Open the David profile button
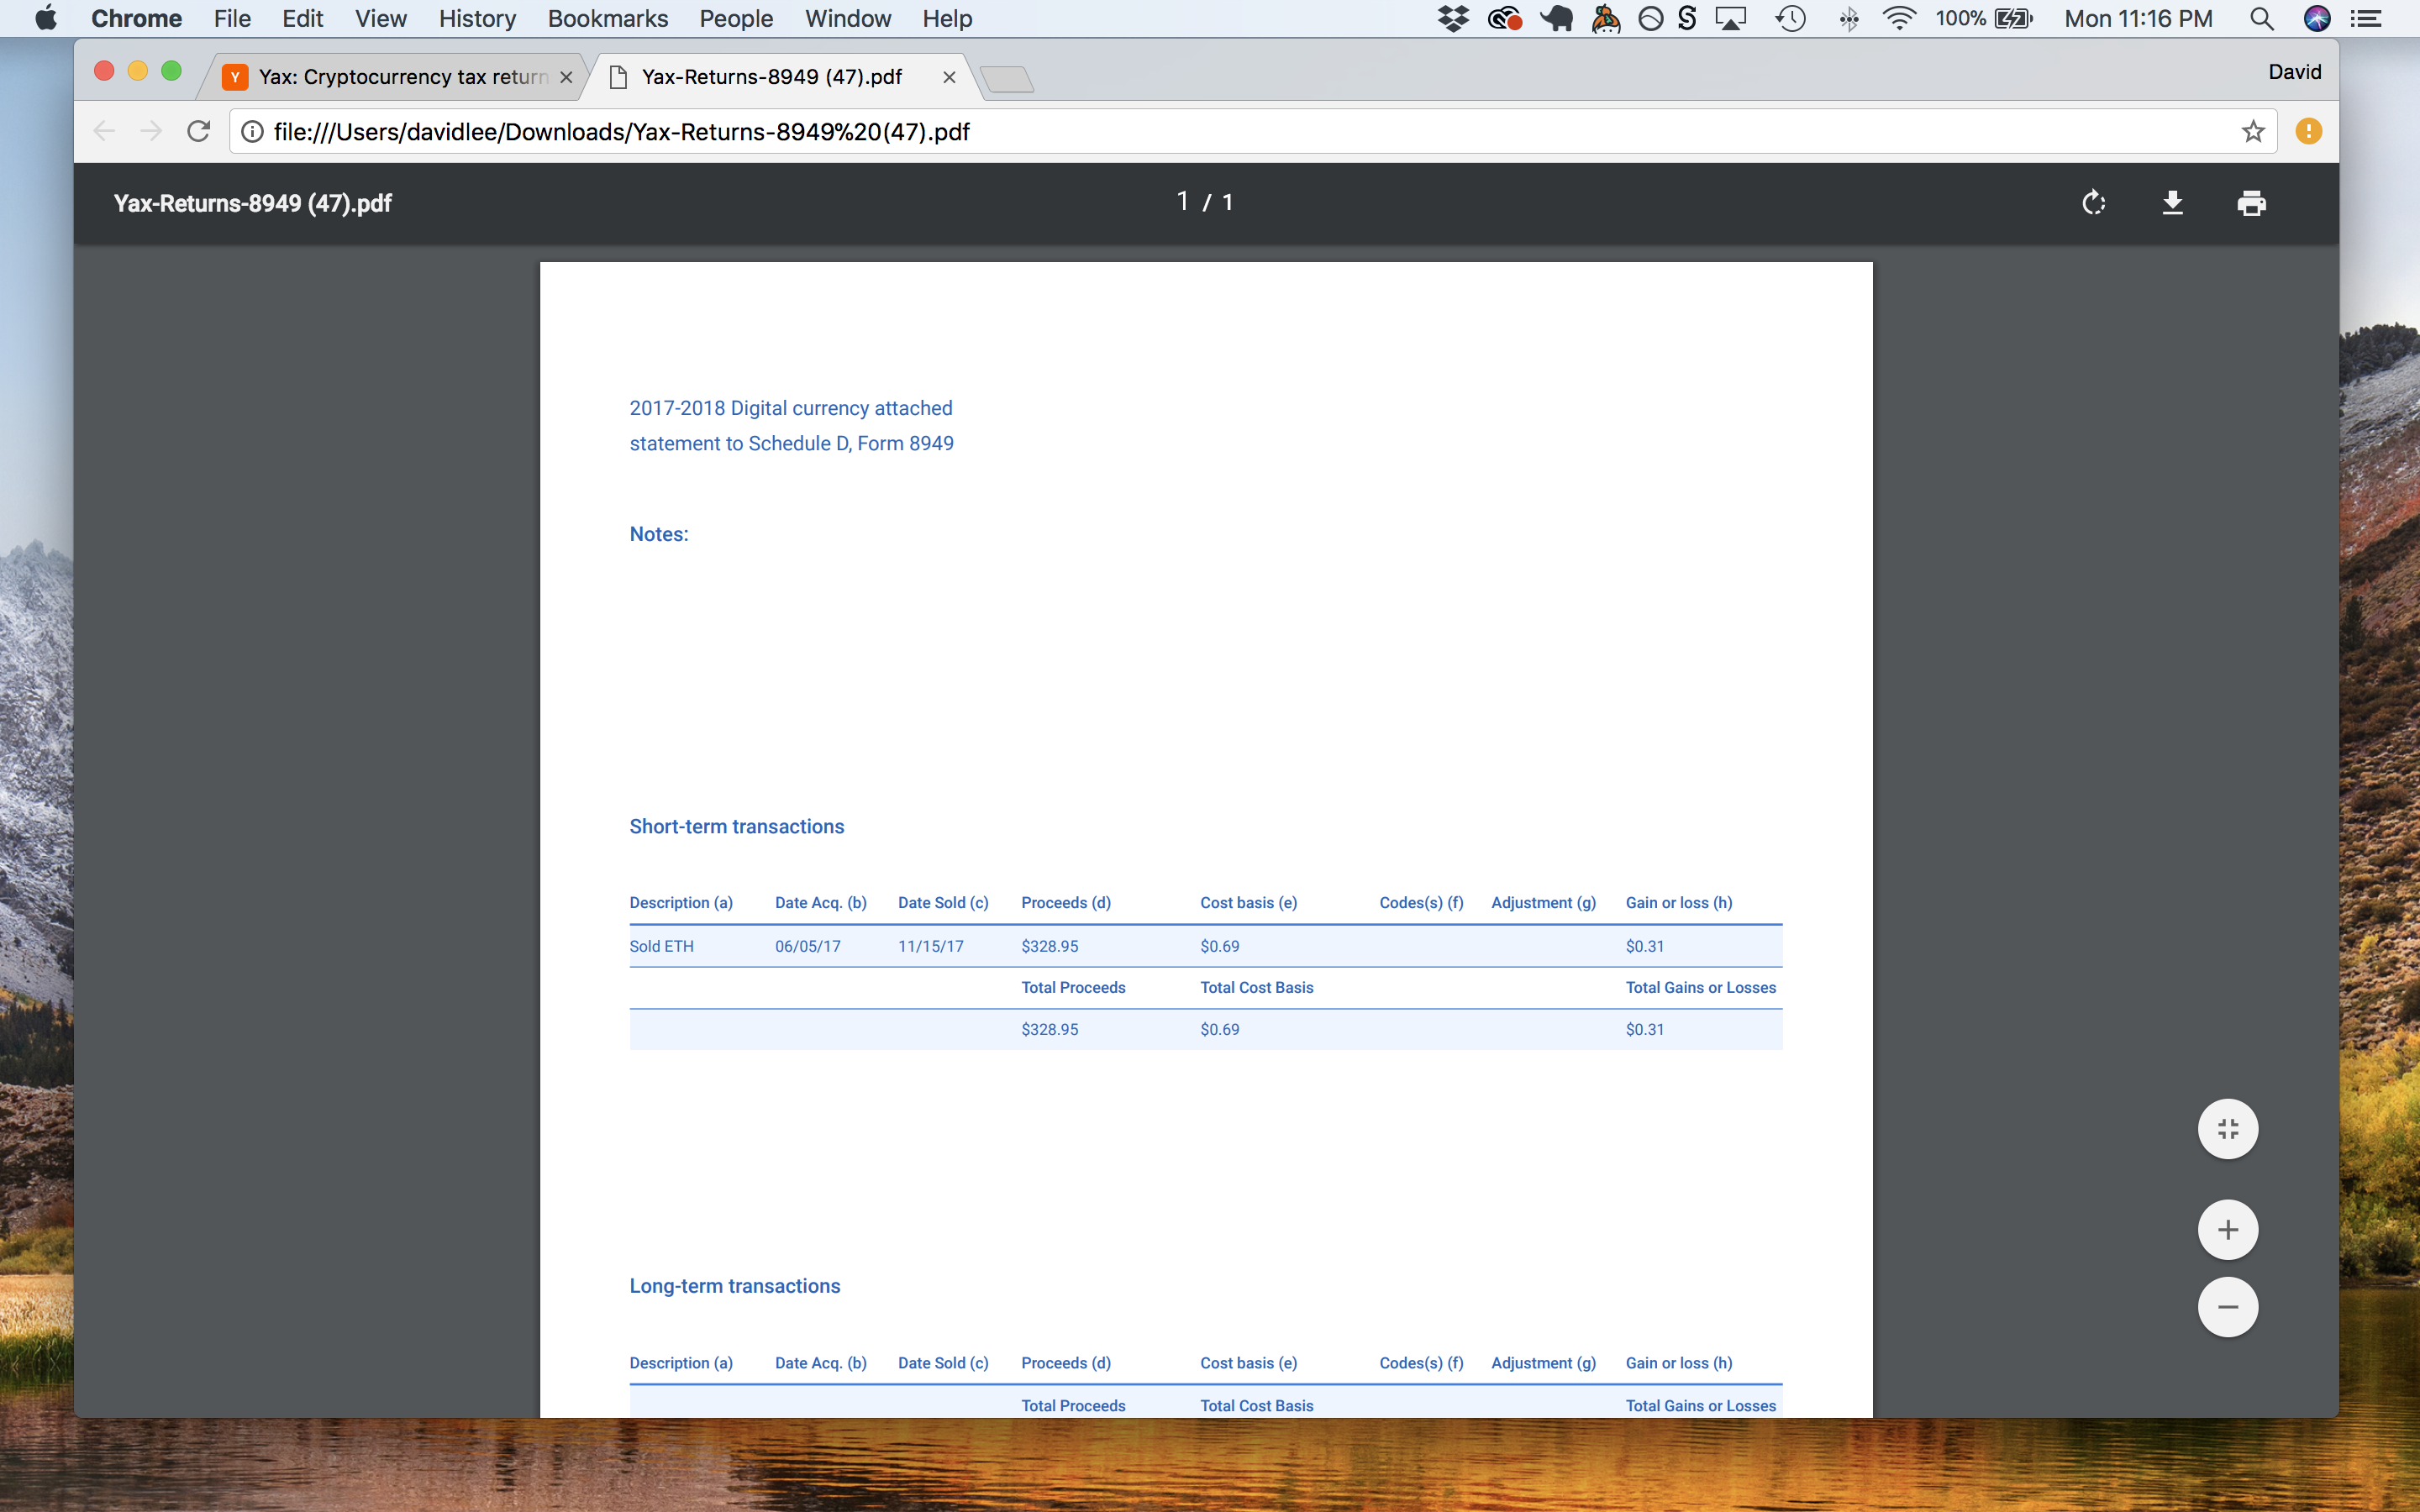Image resolution: width=2420 pixels, height=1512 pixels. pos(2293,72)
